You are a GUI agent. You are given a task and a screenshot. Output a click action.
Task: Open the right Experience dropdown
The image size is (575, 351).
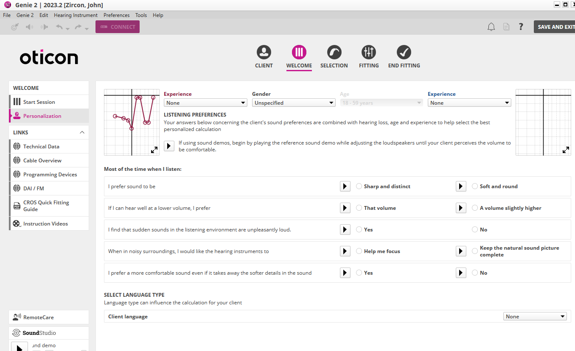[x=469, y=103]
